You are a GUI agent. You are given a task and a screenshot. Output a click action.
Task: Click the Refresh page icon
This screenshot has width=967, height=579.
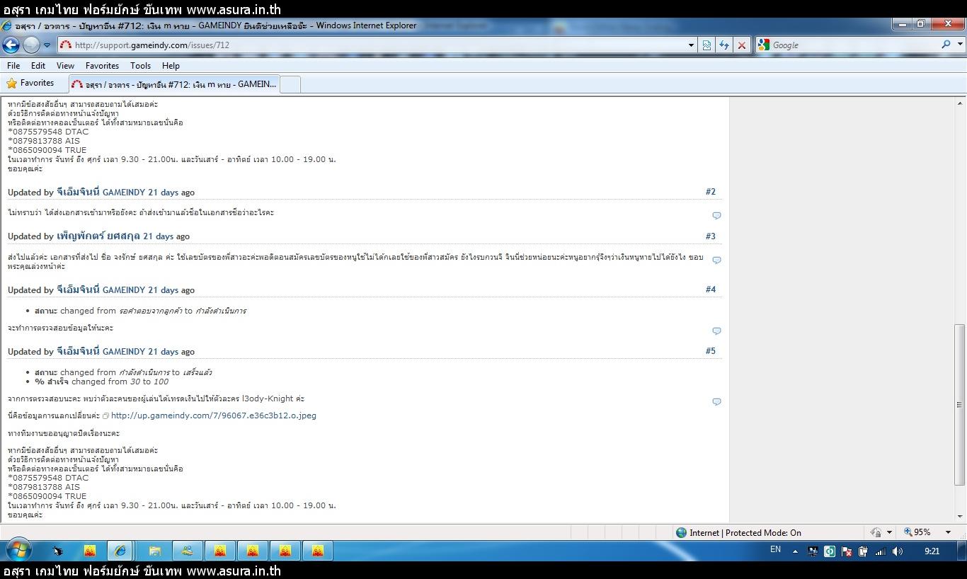click(724, 45)
